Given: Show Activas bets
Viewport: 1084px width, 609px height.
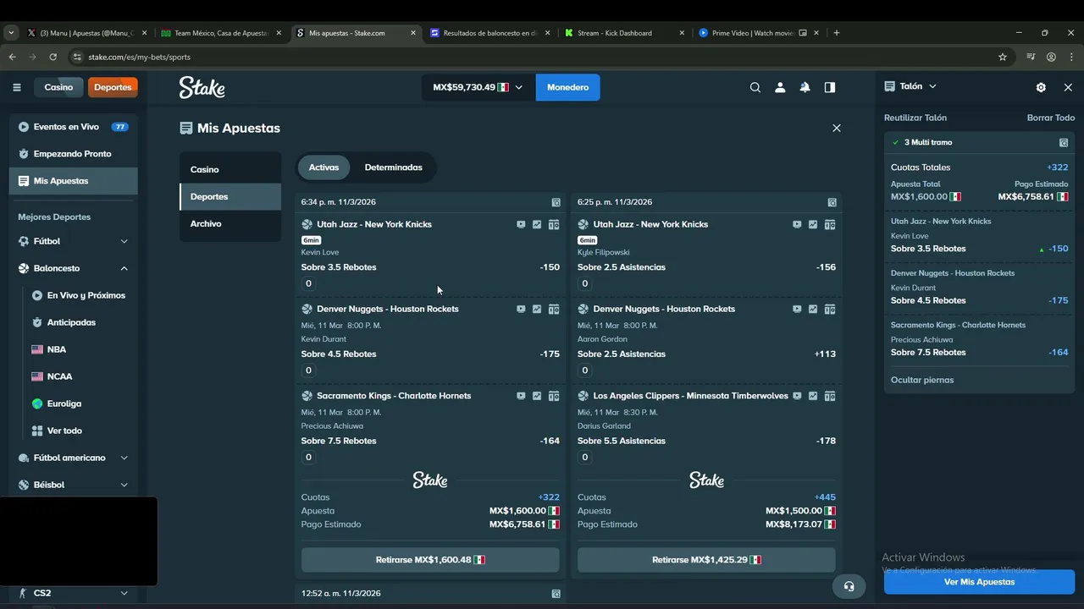Looking at the screenshot, I should tap(324, 167).
